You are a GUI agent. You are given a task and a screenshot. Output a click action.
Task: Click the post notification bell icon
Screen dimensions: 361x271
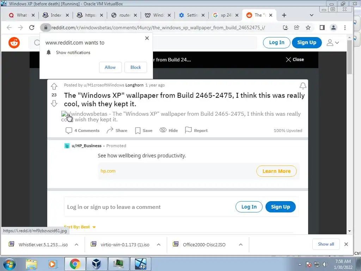pos(303,86)
